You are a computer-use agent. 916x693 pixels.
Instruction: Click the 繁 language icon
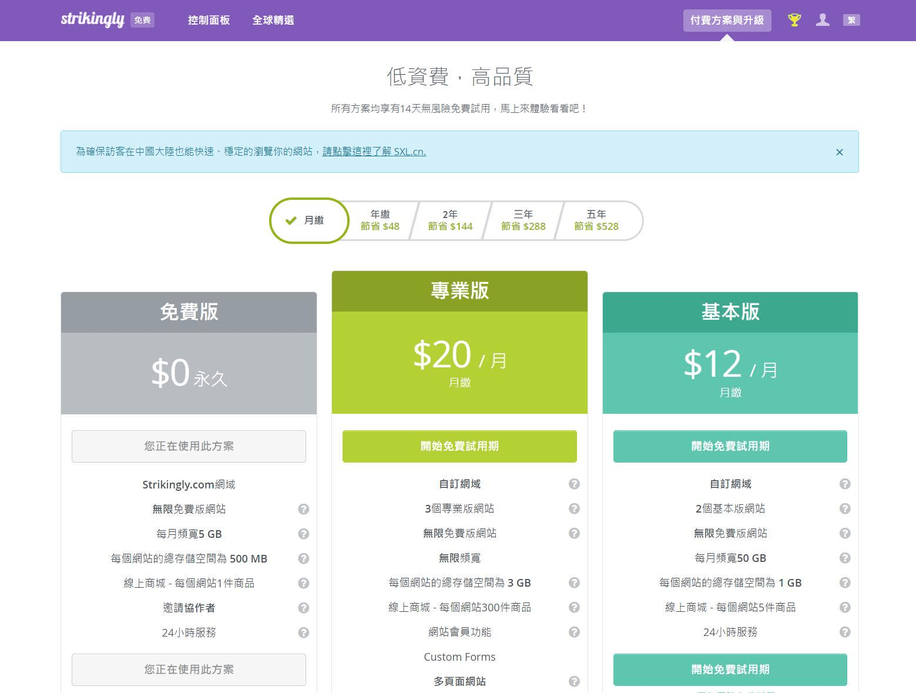(x=851, y=19)
